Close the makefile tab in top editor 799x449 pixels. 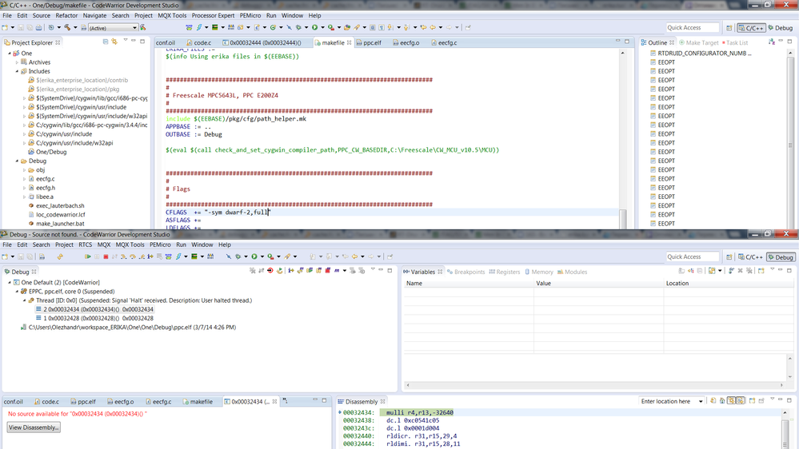click(x=349, y=43)
